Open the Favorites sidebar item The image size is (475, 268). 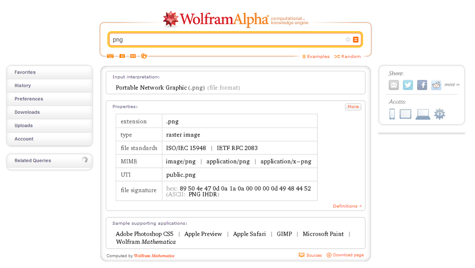[50, 72]
